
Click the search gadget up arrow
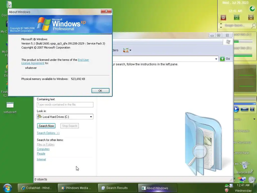pyautogui.click(x=221, y=24)
